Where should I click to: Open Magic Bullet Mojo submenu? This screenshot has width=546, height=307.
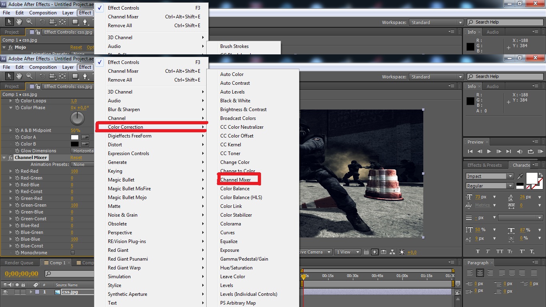[x=151, y=197]
